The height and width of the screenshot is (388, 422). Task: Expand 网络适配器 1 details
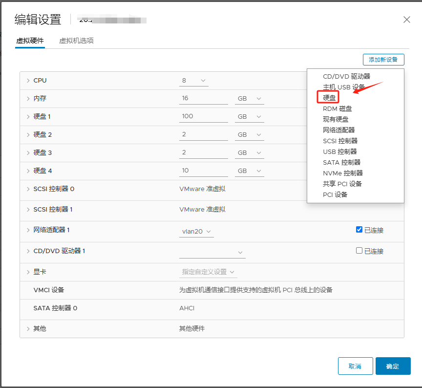(x=28, y=230)
